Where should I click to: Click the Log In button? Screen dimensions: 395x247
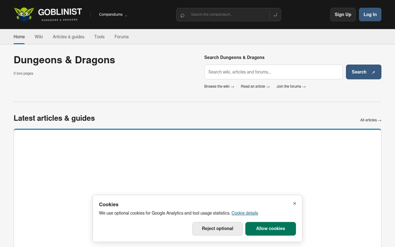pos(370,15)
